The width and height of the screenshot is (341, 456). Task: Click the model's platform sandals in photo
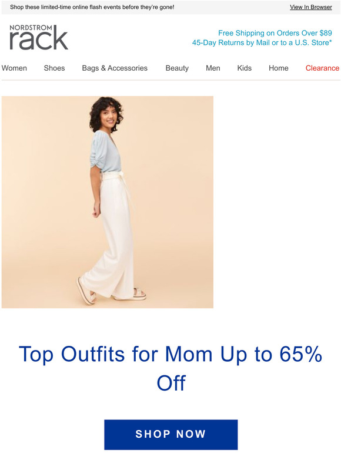coord(112,292)
